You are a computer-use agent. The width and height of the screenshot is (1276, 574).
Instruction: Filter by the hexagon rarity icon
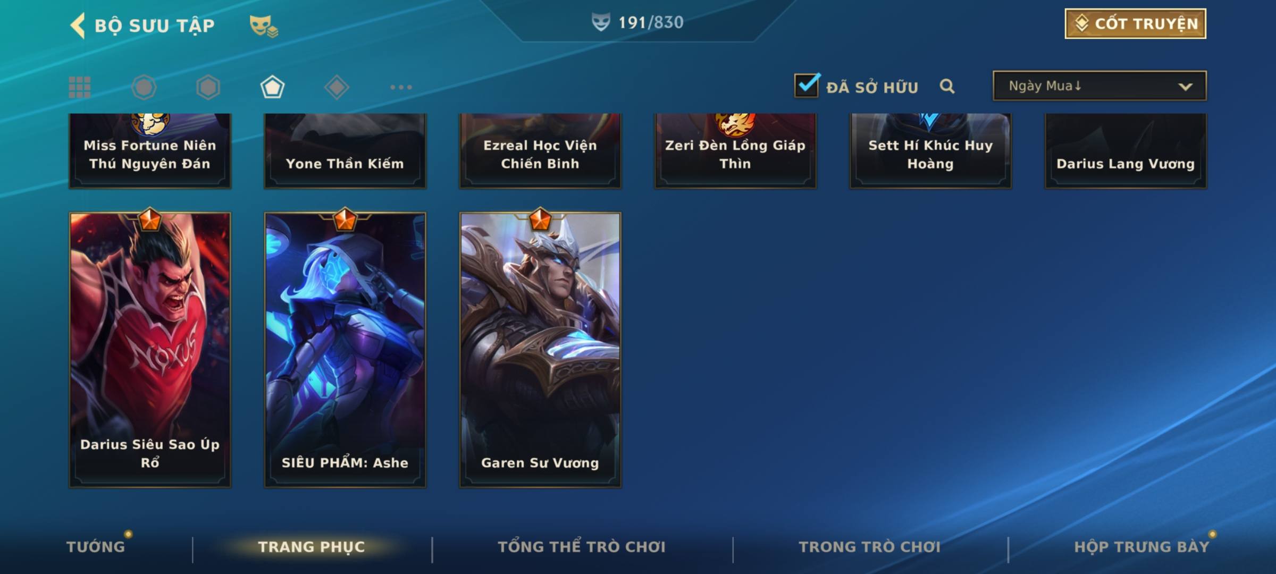[x=208, y=87]
